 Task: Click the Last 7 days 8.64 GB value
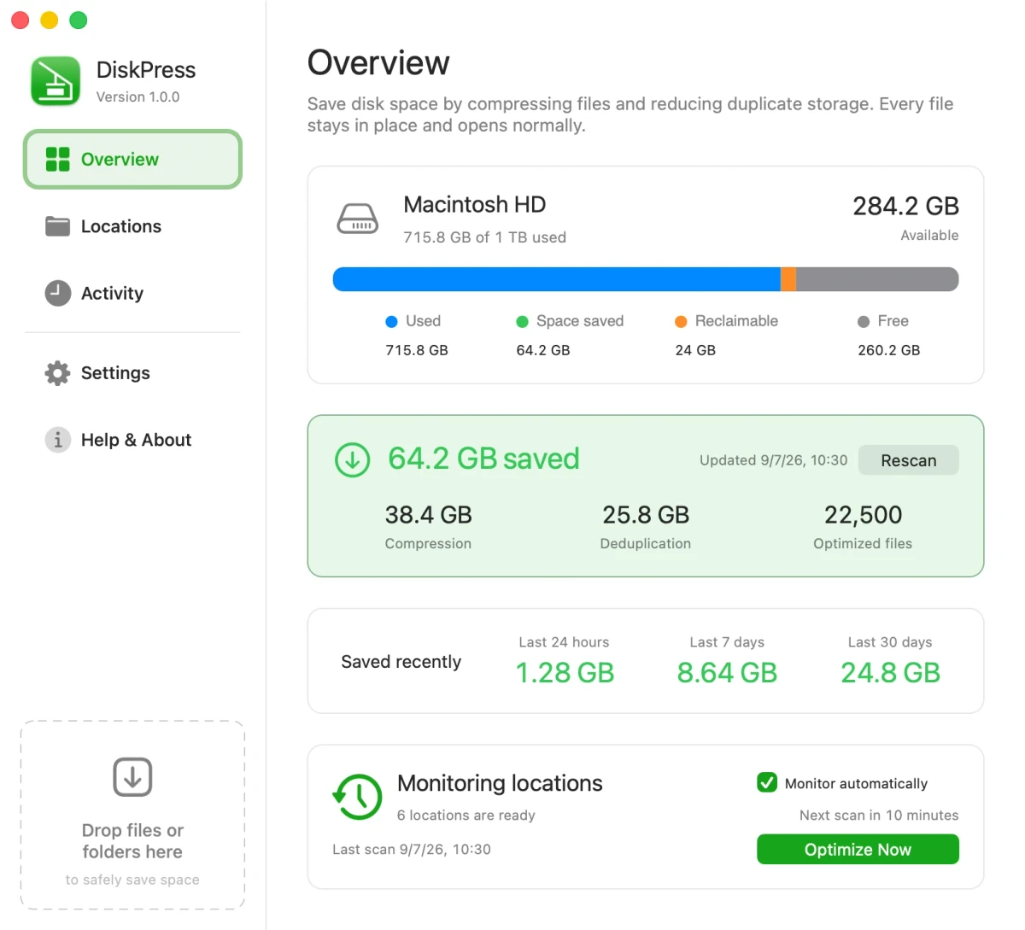[x=727, y=673]
